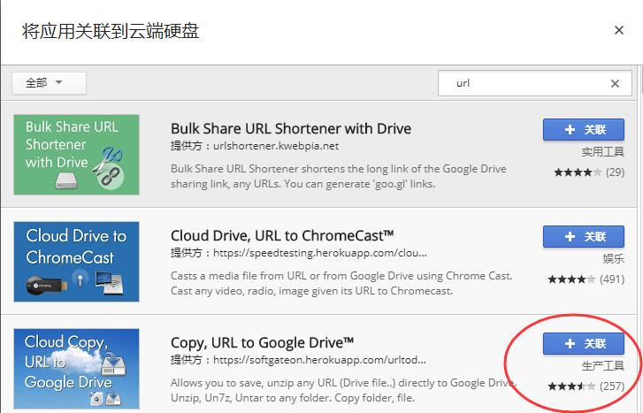View the star rating with 491 reviews
This screenshot has width=643, height=413.
[586, 279]
